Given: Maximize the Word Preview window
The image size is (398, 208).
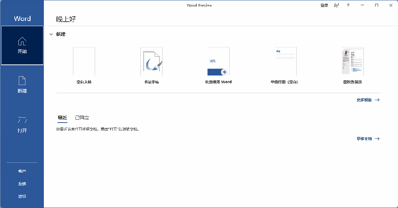Looking at the screenshot, I should [377, 5].
